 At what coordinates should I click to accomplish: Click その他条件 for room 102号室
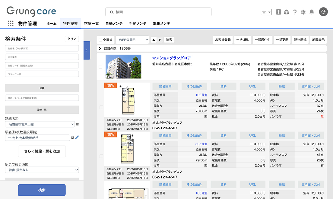pos(194,86)
